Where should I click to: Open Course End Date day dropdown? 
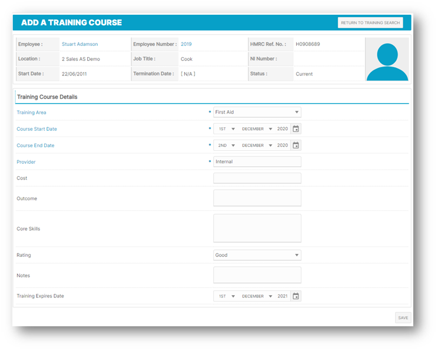point(227,145)
